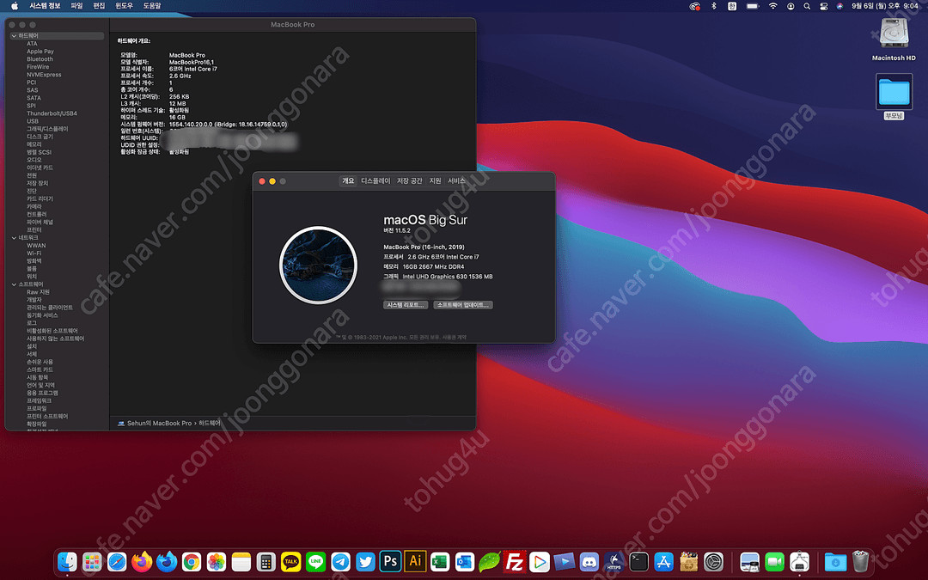Viewport: 928px width, 580px height.
Task: Launch Adobe Illustrator in the dock
Action: click(416, 562)
